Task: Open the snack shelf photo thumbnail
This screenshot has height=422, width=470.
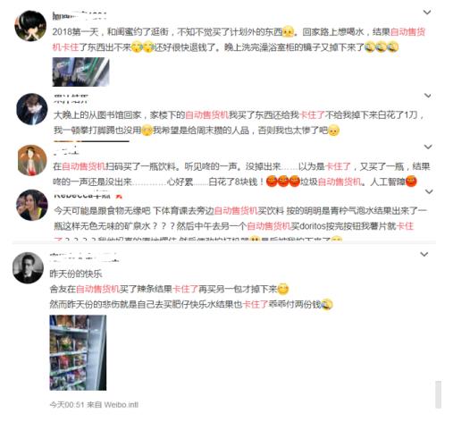Action: point(78,353)
